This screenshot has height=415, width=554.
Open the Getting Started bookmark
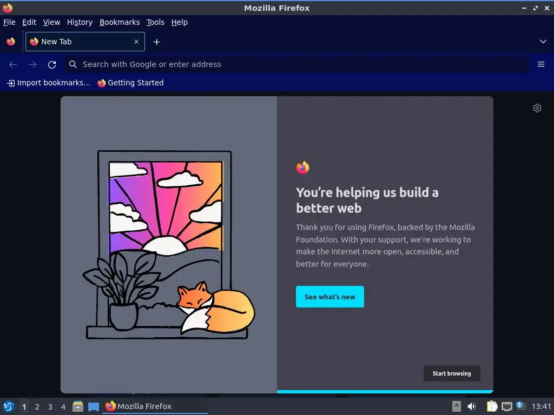click(131, 83)
